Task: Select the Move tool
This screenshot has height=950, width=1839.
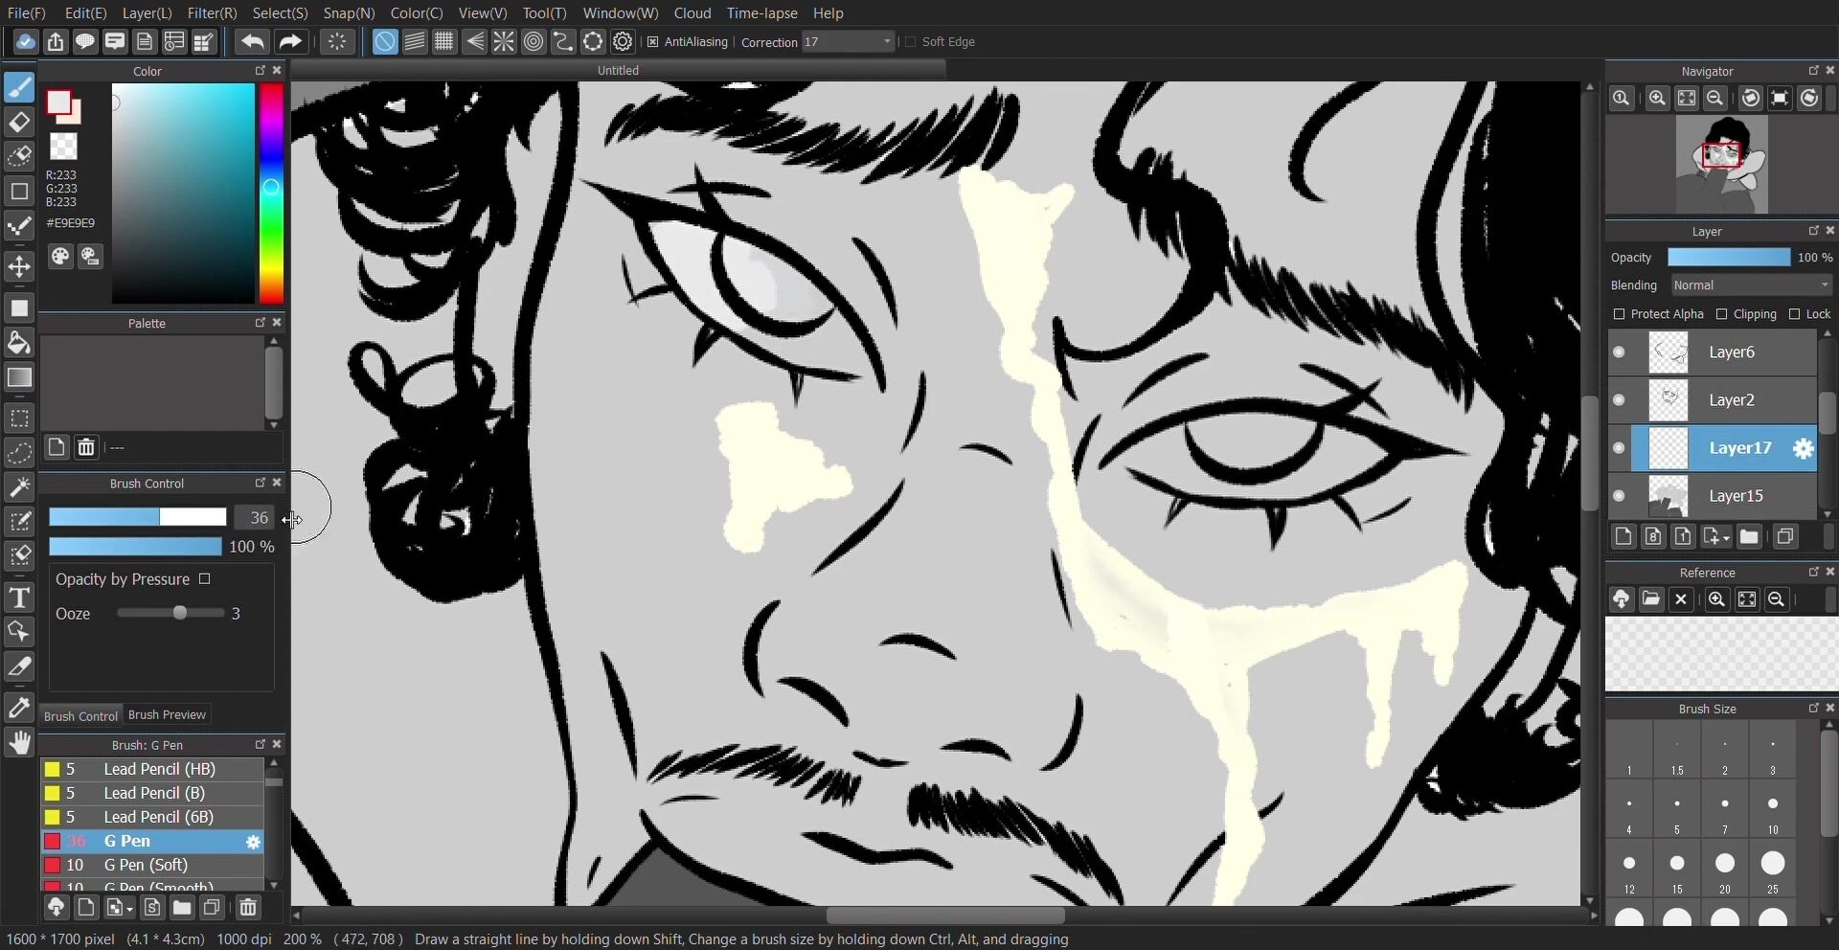Action: click(x=19, y=266)
